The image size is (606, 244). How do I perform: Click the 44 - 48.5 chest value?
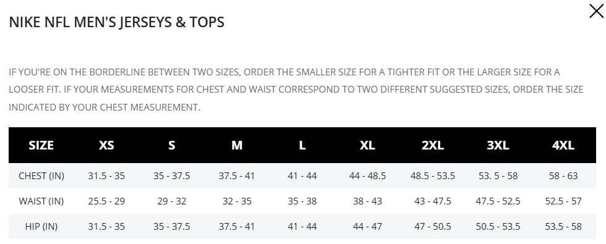367,176
